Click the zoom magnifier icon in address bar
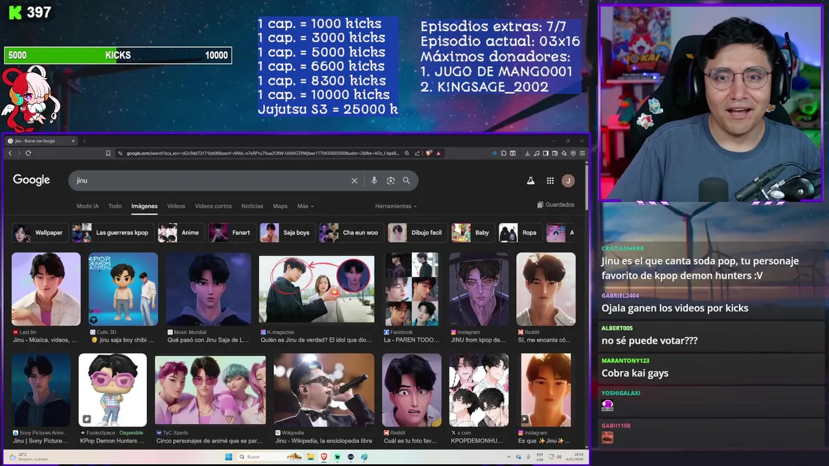 [407, 153]
